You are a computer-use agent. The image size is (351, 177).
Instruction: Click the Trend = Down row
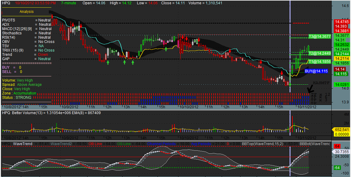click(25, 54)
